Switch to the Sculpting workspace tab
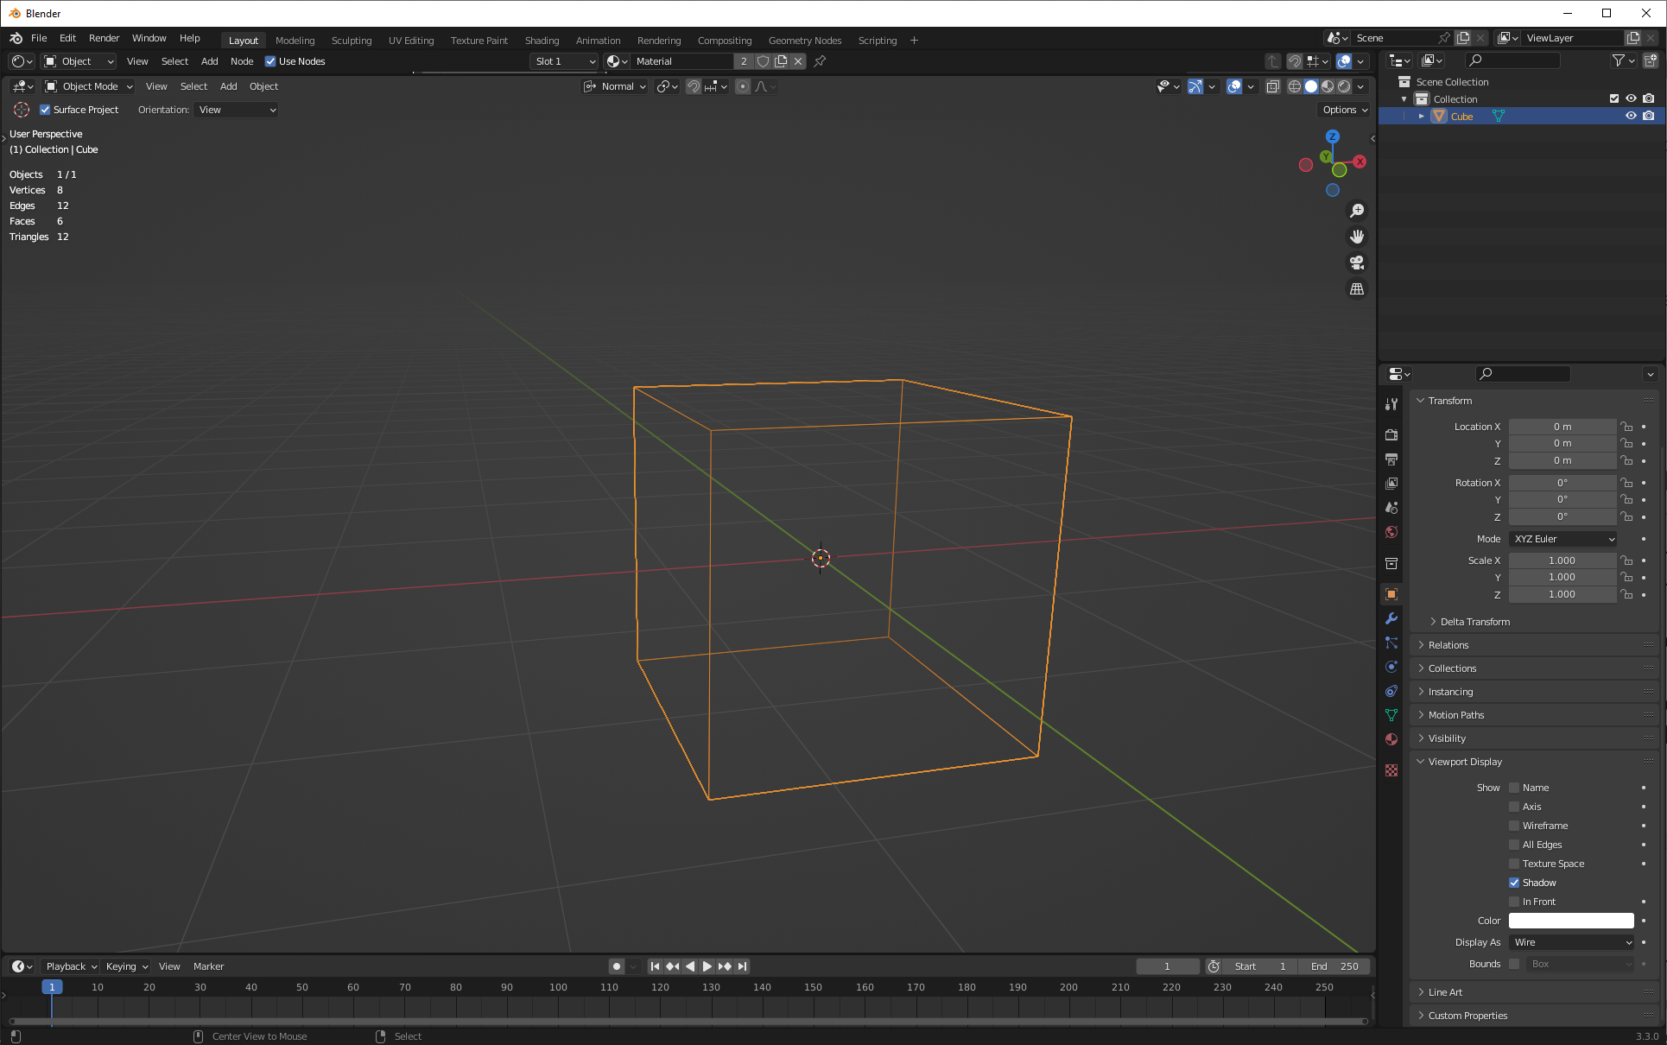The width and height of the screenshot is (1667, 1045). 352,41
